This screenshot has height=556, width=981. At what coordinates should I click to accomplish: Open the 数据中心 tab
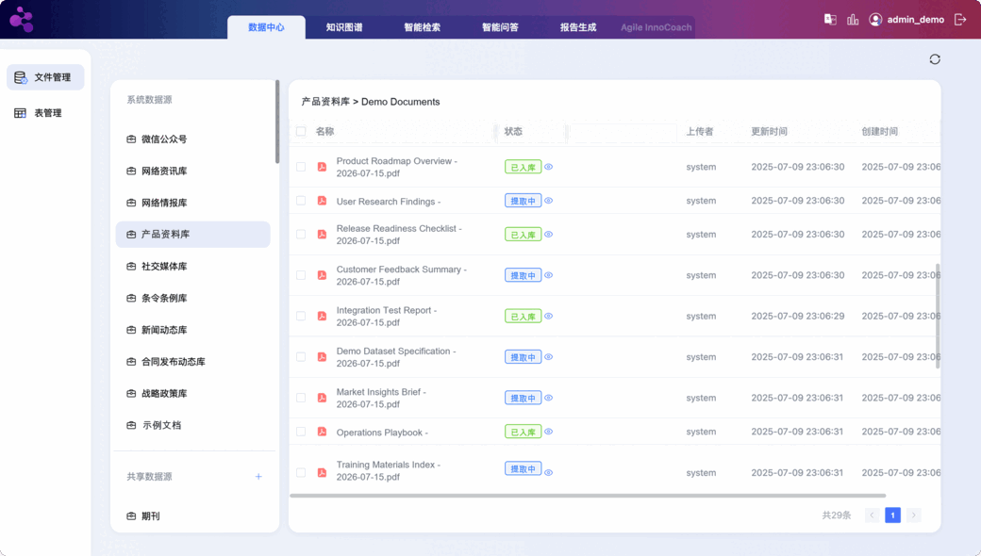[x=267, y=27]
